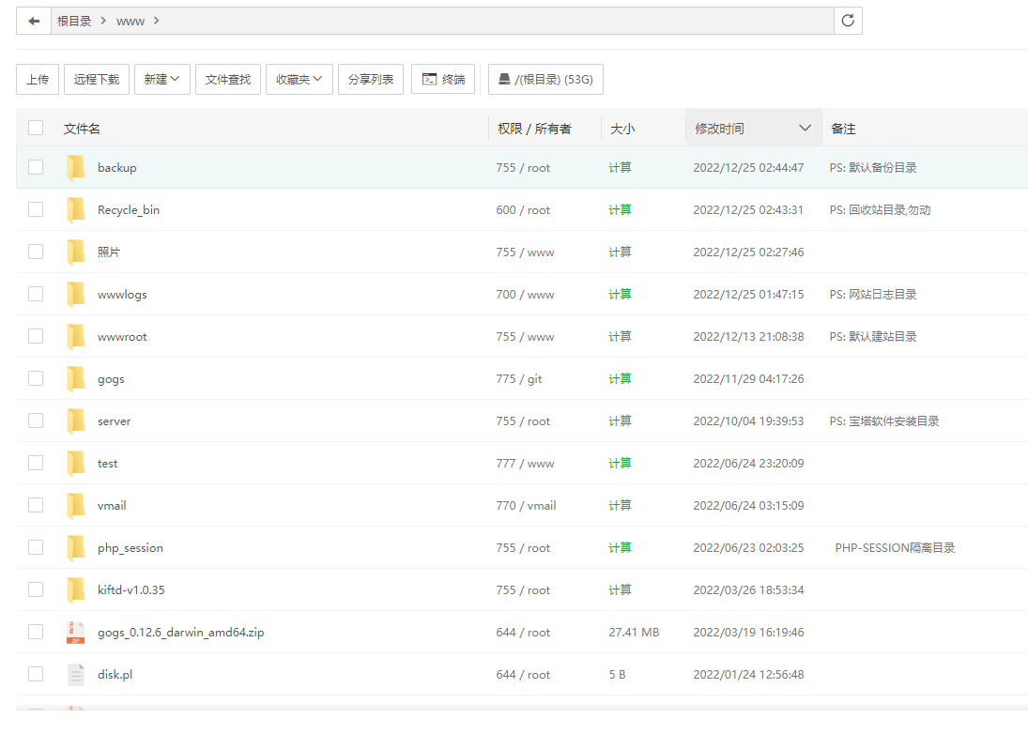Click the server folder icon
Viewport: 1028px width, 734px height.
pyautogui.click(x=76, y=421)
